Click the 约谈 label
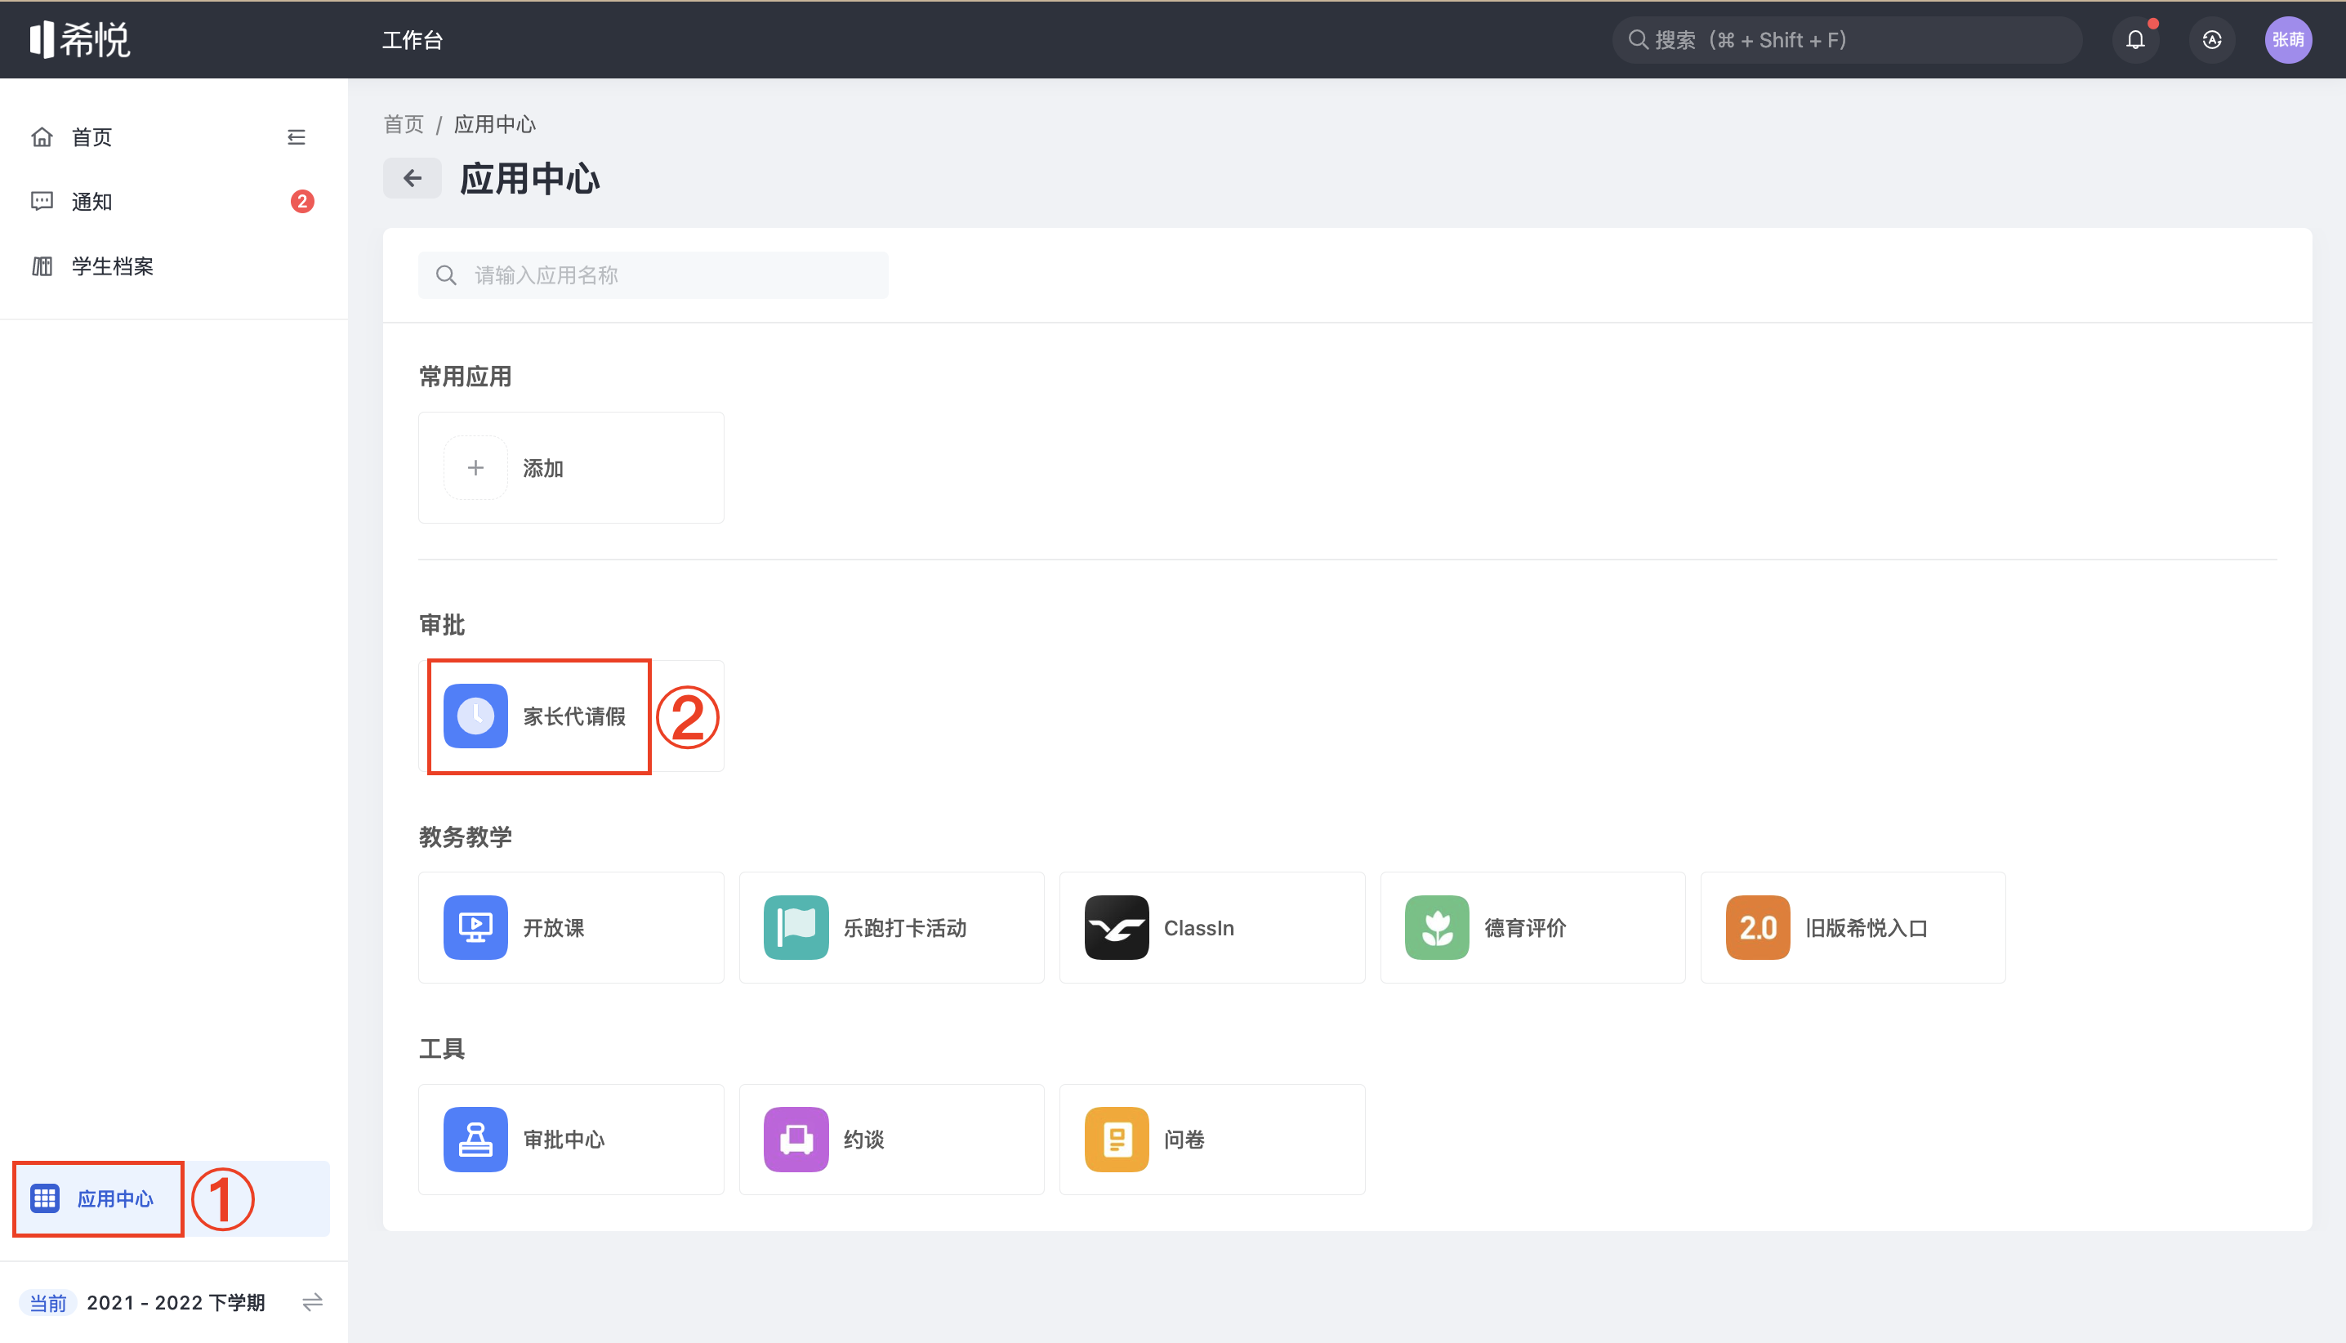This screenshot has height=1343, width=2346. [864, 1139]
